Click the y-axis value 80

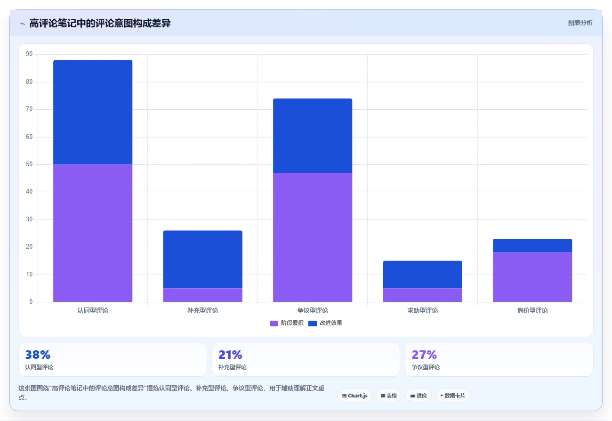[x=29, y=82]
